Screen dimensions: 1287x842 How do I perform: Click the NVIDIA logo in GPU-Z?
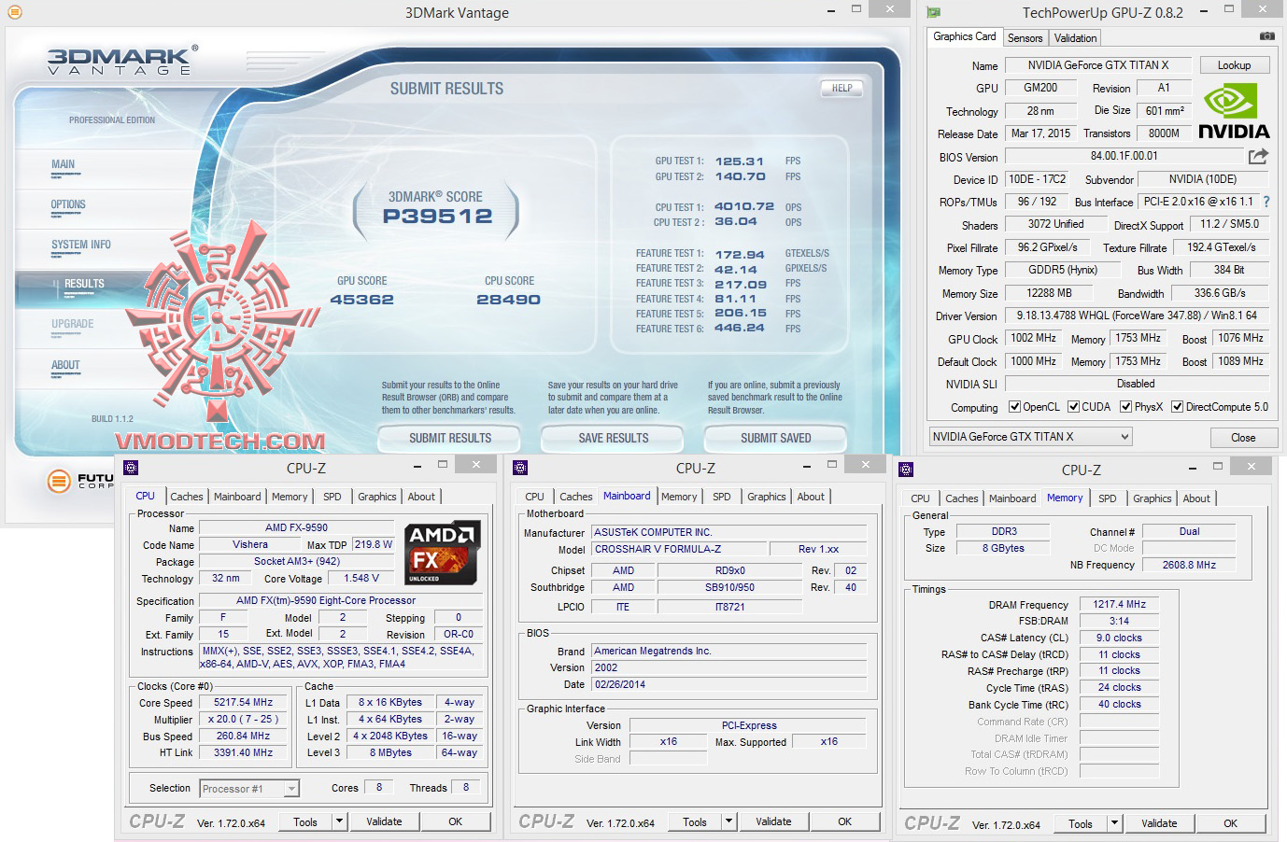[1234, 111]
